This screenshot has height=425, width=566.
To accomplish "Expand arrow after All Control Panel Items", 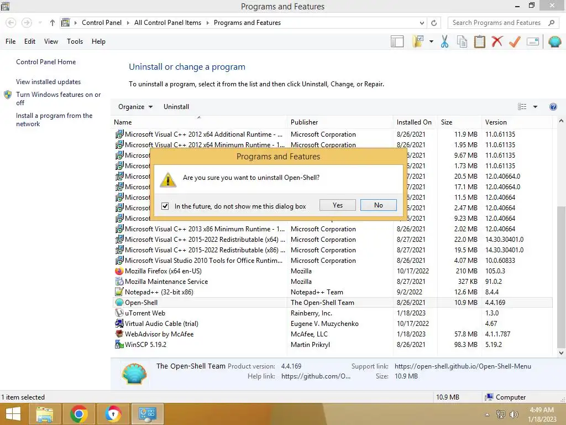I will pos(208,23).
